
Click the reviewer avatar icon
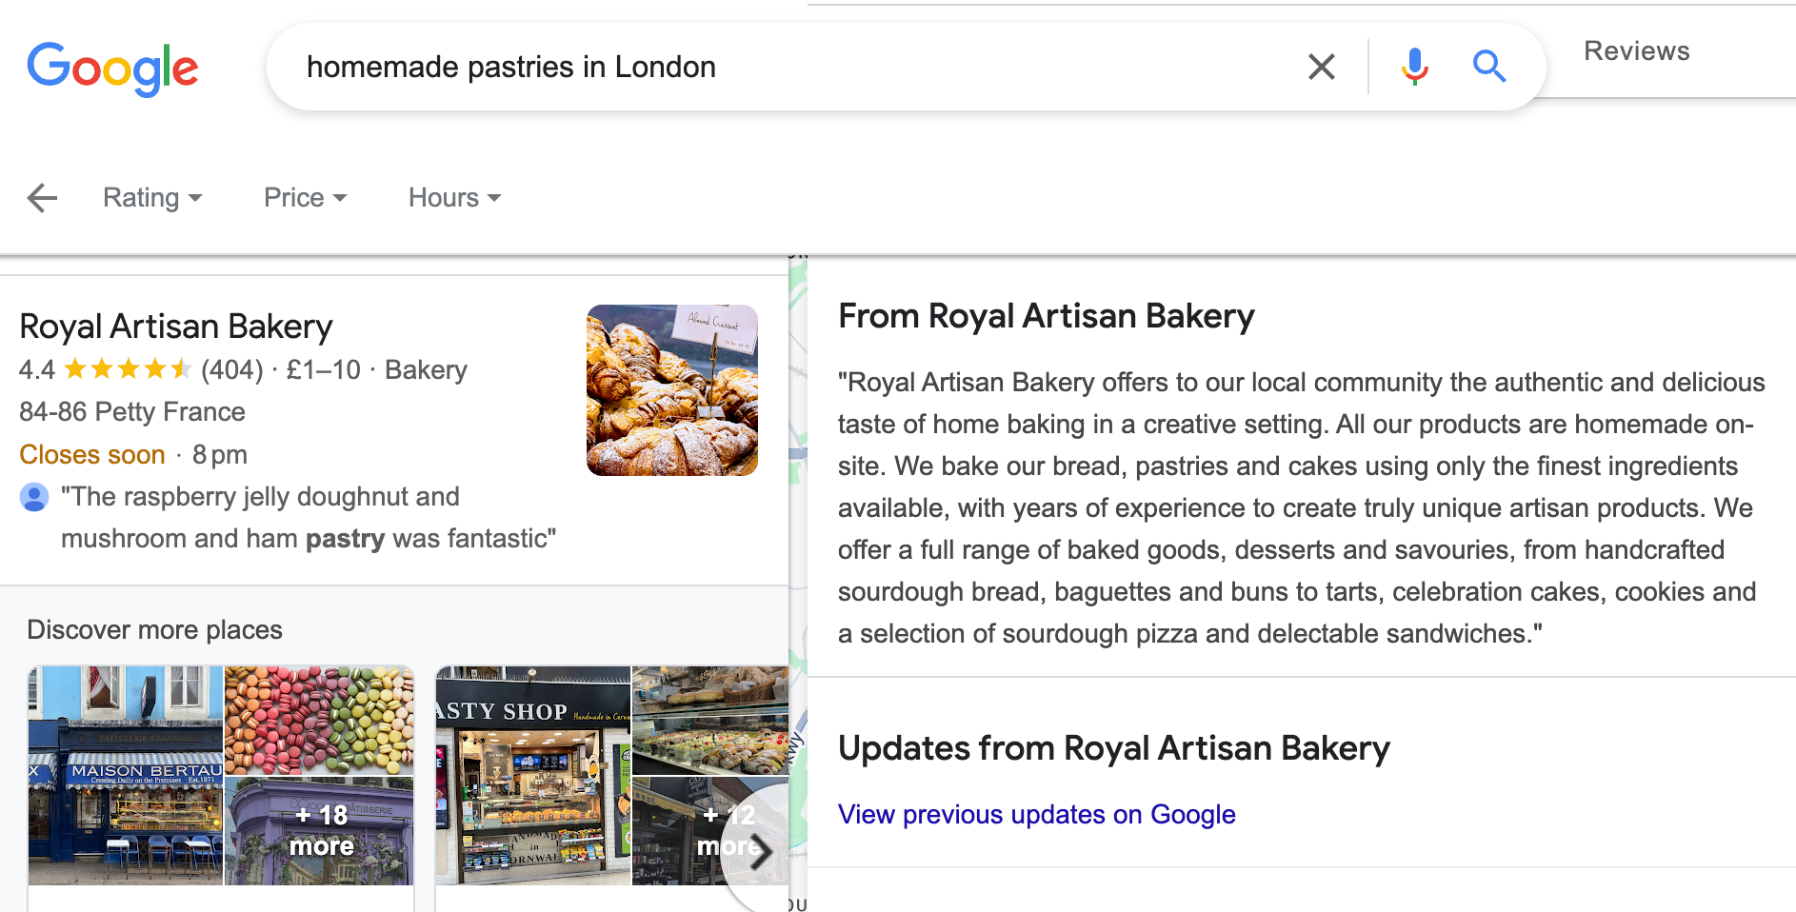34,497
